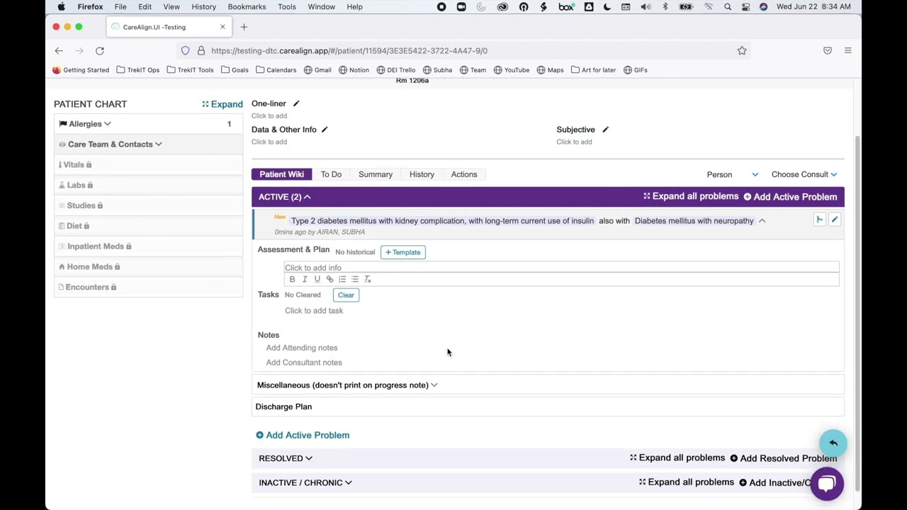
Task: Collapse the ACTIVE (2) problems list
Action: point(285,197)
